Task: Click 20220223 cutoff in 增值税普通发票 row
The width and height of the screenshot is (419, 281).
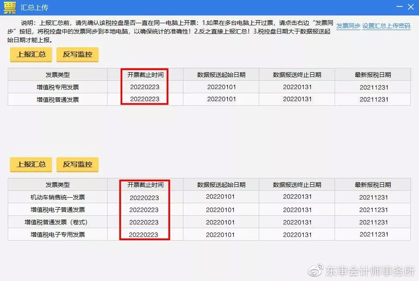Action: click(x=145, y=99)
